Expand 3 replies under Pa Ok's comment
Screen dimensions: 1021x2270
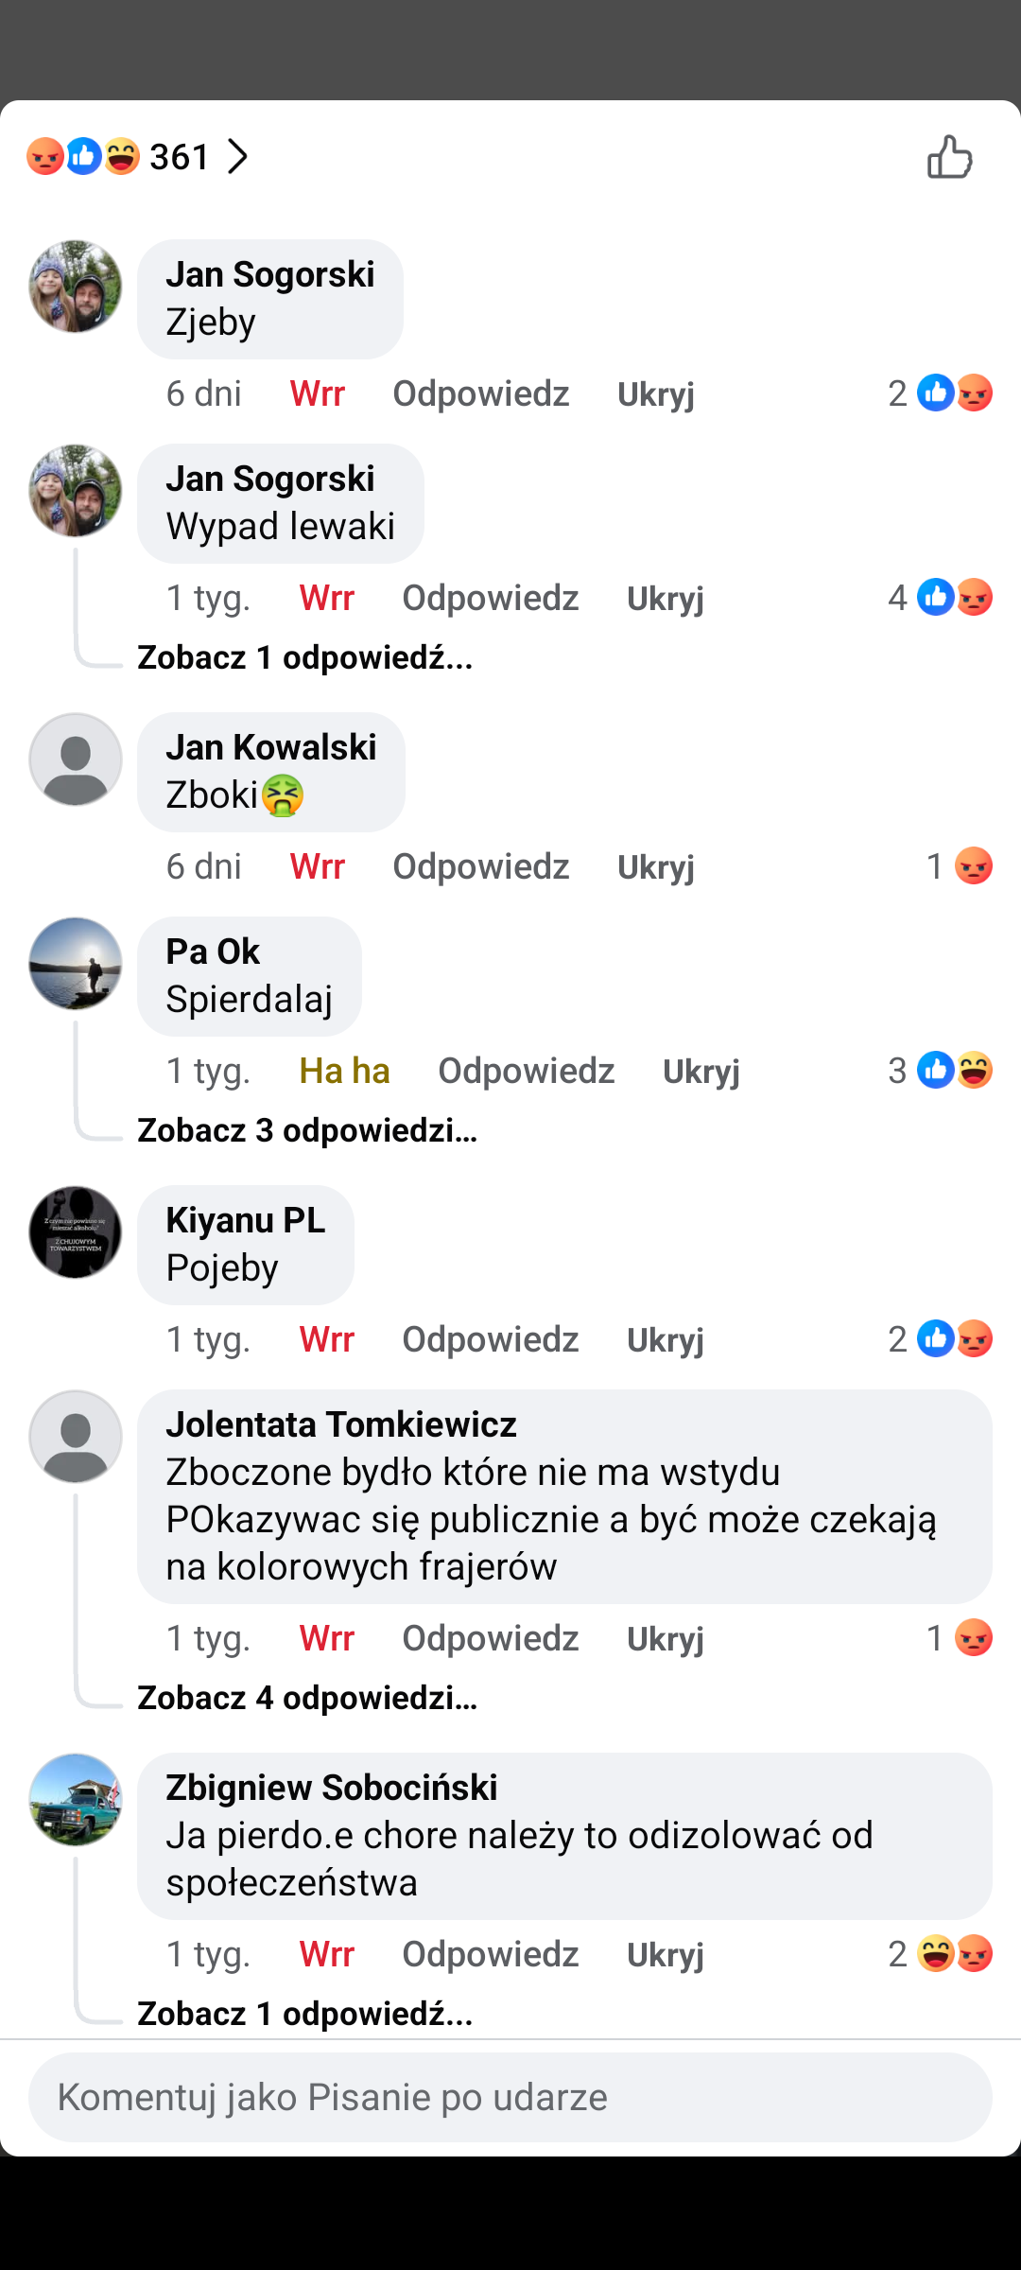(x=307, y=1130)
